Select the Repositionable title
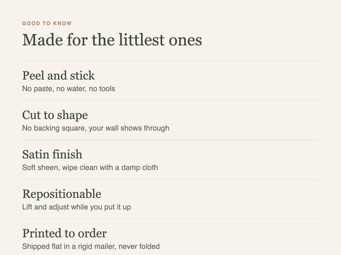The image size is (341, 255). (x=62, y=194)
